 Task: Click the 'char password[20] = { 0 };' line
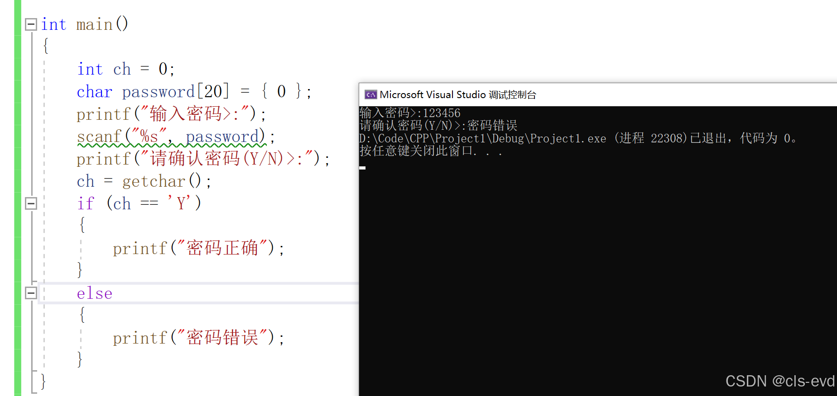[194, 92]
